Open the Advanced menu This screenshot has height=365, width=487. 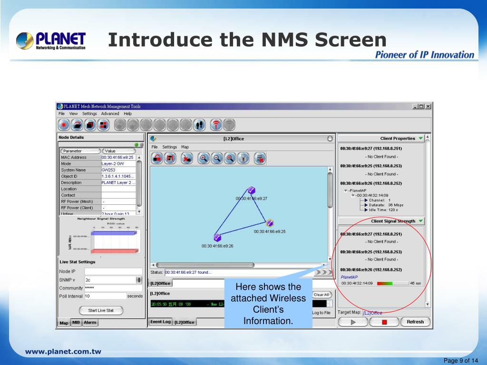110,114
